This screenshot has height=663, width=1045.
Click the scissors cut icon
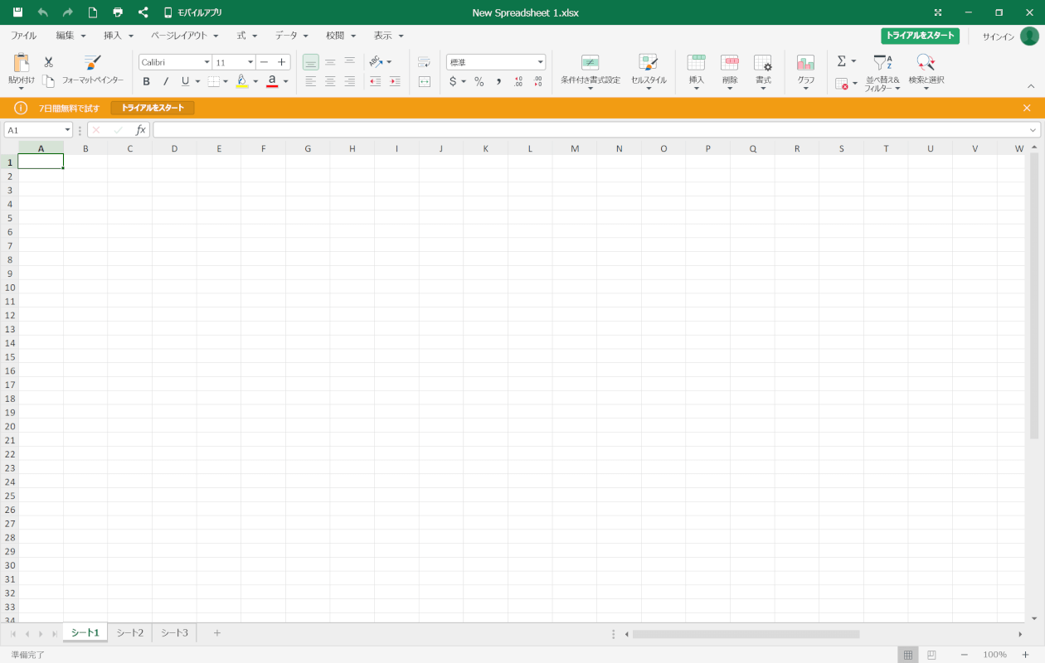tap(48, 62)
